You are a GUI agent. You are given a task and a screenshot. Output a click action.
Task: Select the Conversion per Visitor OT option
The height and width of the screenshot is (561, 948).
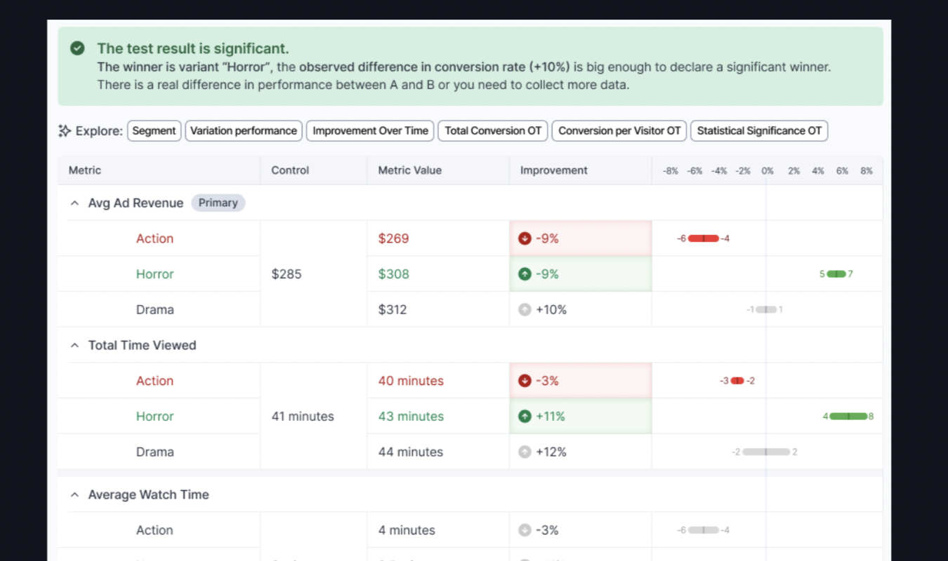(x=619, y=130)
